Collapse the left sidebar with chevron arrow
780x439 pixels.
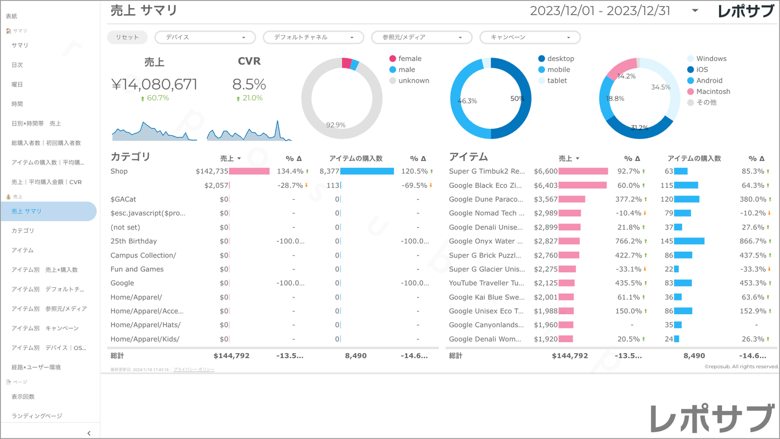tap(89, 433)
